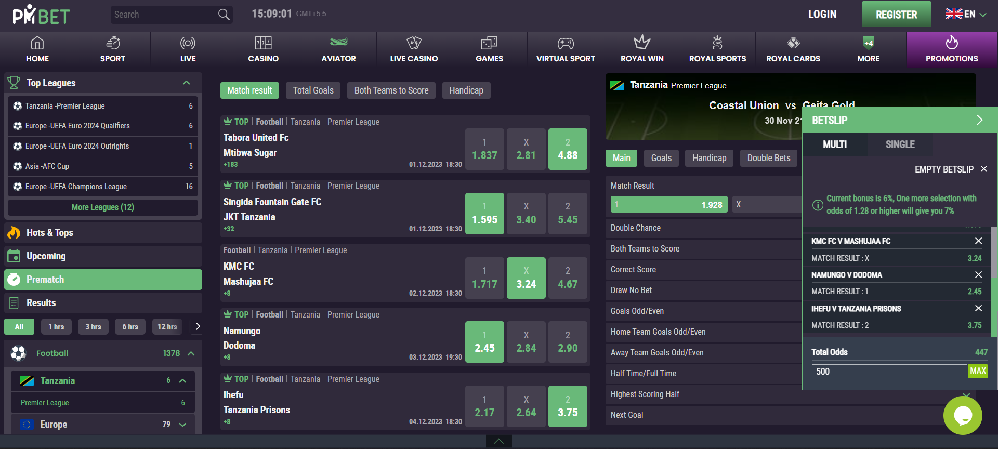Switch betslip to Single tab

(900, 144)
